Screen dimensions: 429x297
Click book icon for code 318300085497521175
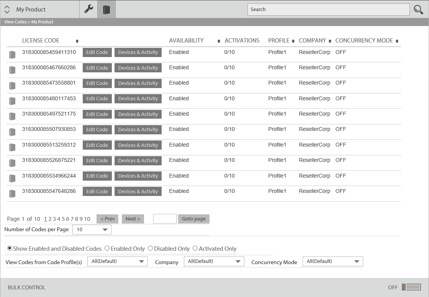pos(12,116)
